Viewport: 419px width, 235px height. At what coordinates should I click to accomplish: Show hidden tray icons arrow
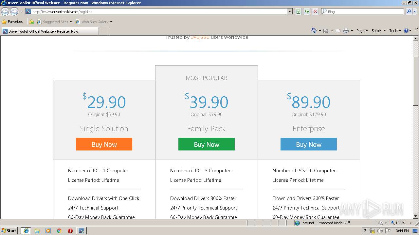pos(365,230)
